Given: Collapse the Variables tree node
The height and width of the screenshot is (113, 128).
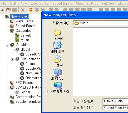Looking at the screenshot, I should point(7,45).
